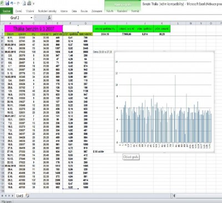
Task: Open the Návrh chart tools tab
Action: [x=110, y=11]
